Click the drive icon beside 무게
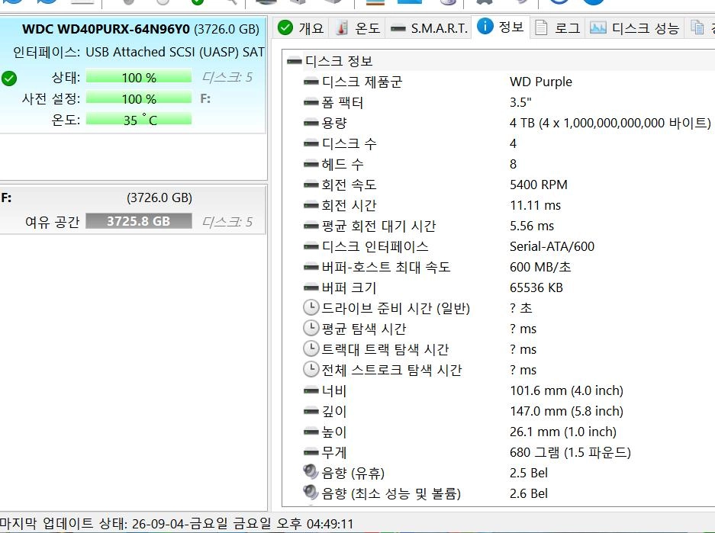Screen dimensions: 715x533 coord(311,452)
